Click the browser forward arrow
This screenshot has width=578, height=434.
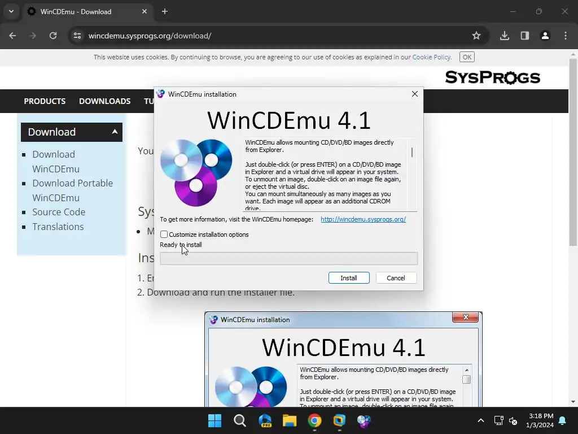pos(33,36)
